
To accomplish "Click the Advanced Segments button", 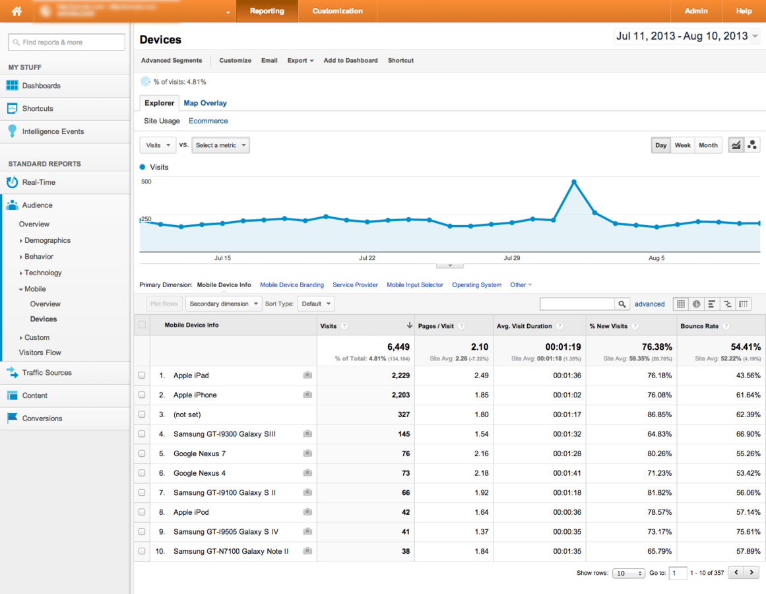I will click(172, 61).
